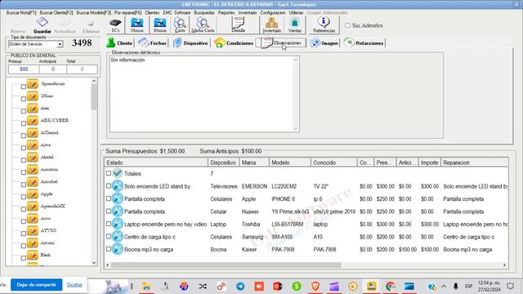Click the orders table horizontal scrollbar thumb
This screenshot has height=294, width=523.
point(226,265)
